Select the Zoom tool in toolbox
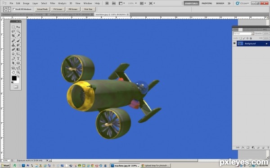The height and width of the screenshot is (168, 270). pos(18,72)
